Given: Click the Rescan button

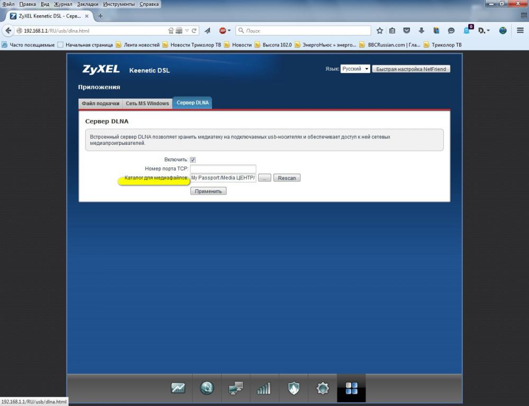Looking at the screenshot, I should click(x=287, y=178).
